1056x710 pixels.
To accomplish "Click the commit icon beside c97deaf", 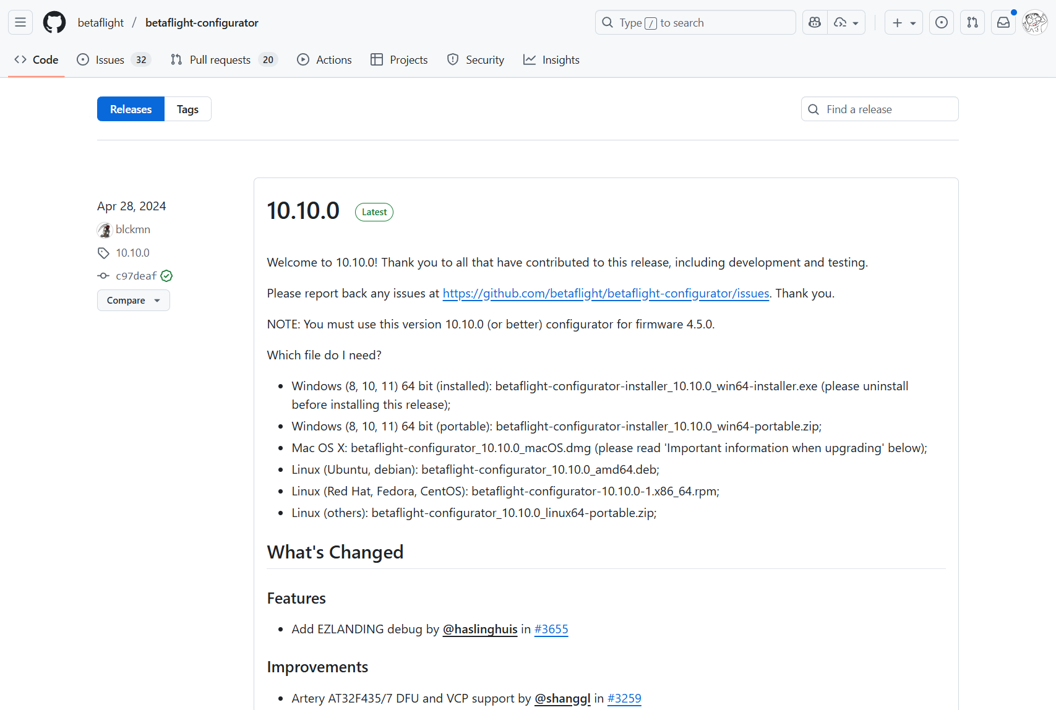I will pos(103,276).
